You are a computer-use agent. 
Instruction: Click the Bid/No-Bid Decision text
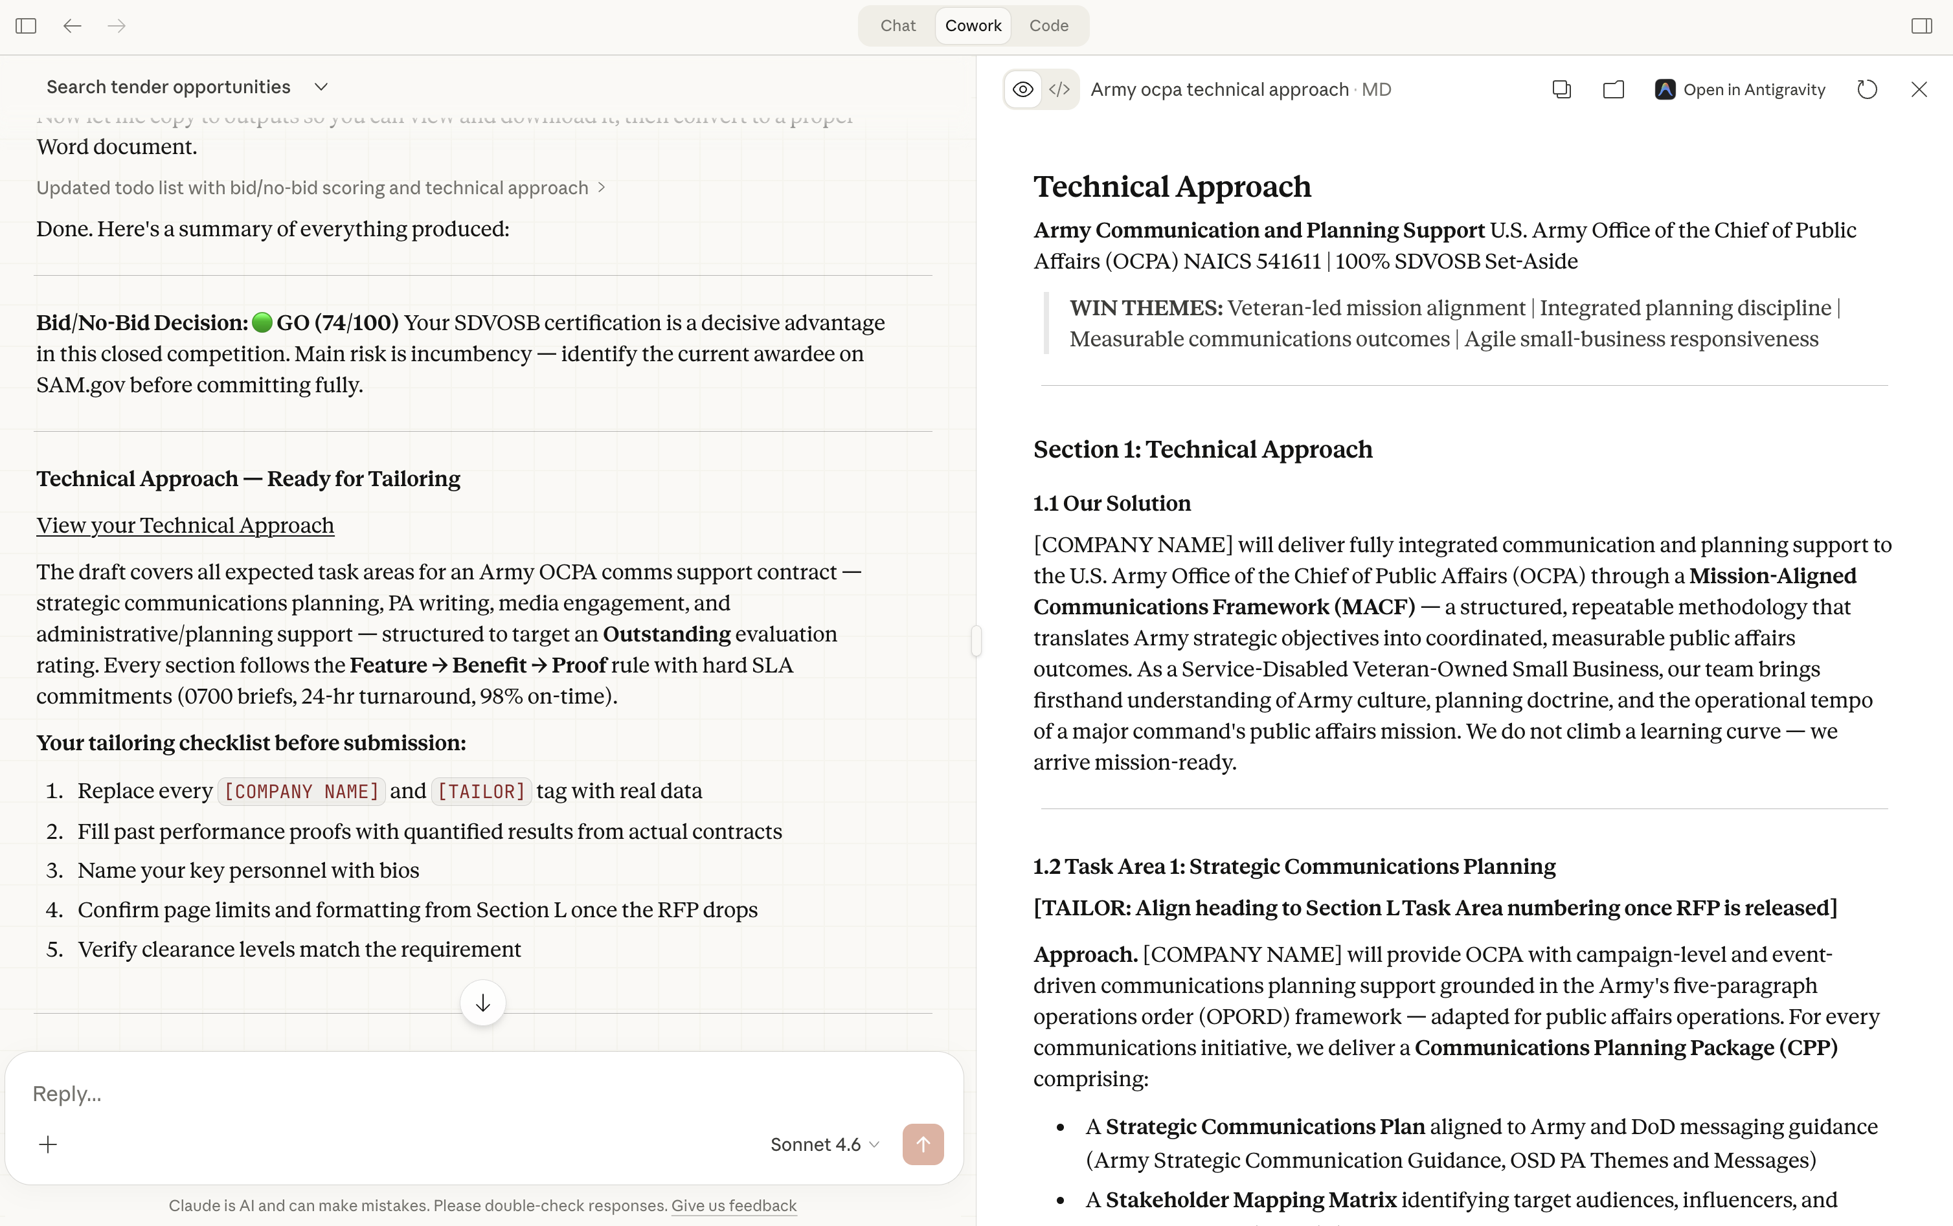(x=142, y=323)
